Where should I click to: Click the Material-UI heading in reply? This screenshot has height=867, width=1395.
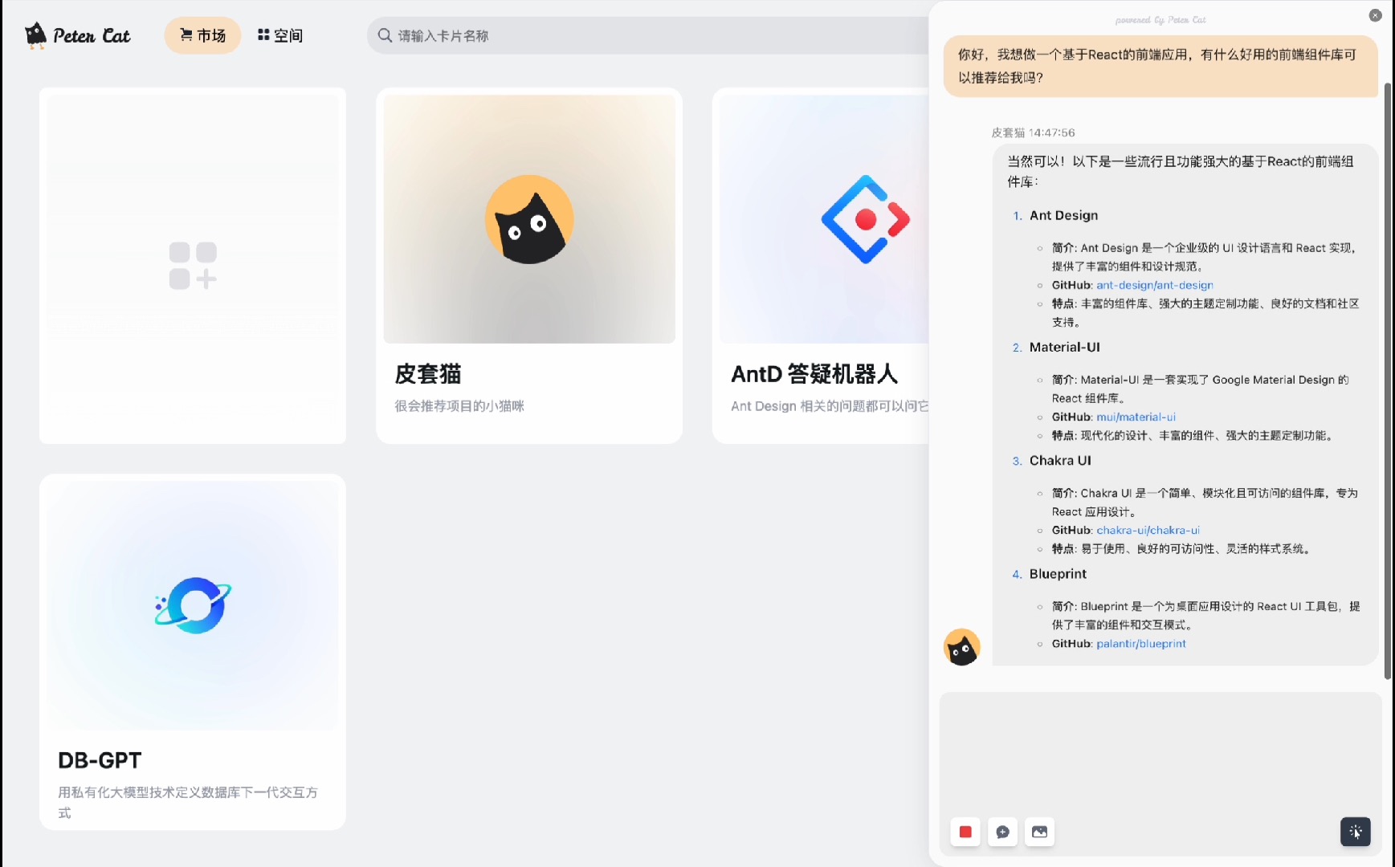1064,347
